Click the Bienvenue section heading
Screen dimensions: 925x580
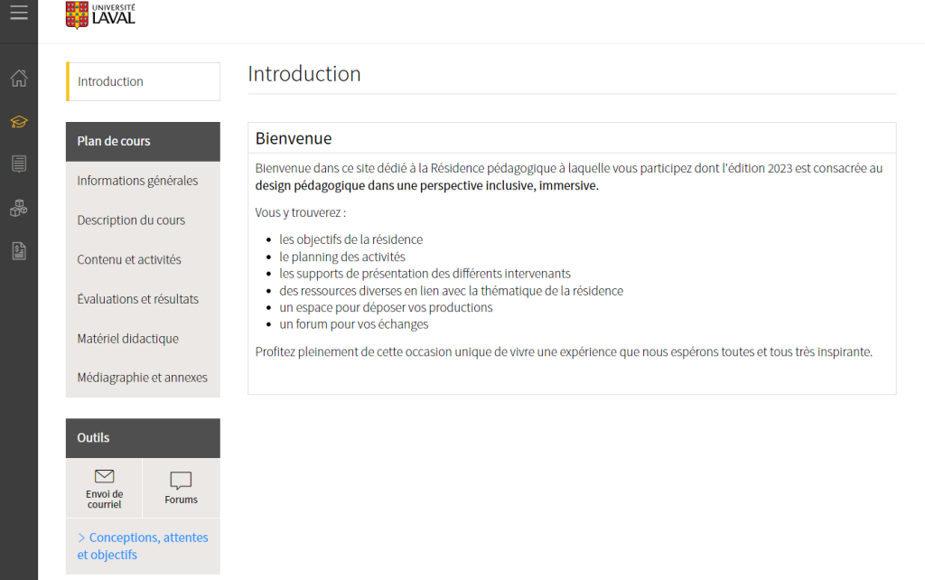pyautogui.click(x=294, y=138)
